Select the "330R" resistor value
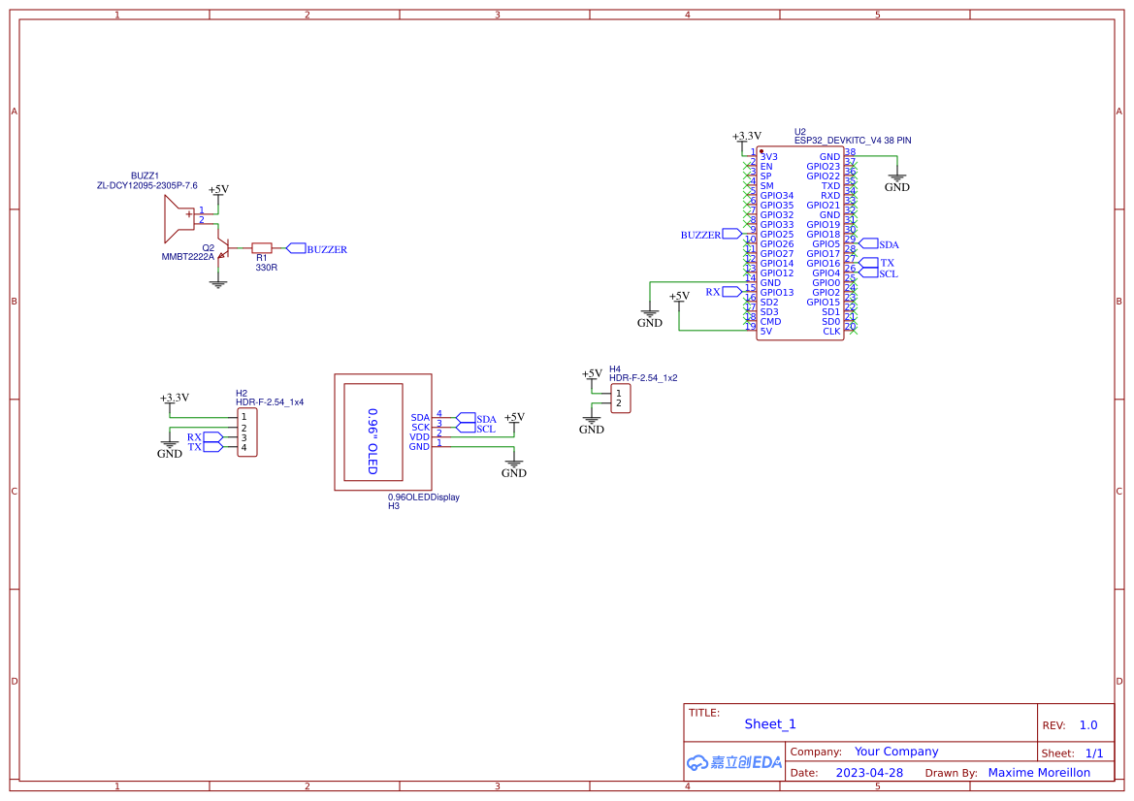 (x=266, y=268)
